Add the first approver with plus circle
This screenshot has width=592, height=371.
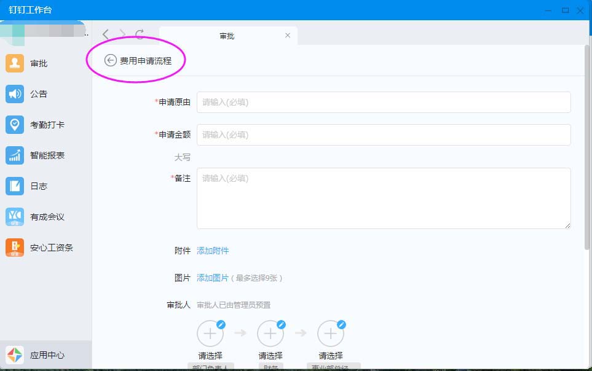[x=210, y=334]
